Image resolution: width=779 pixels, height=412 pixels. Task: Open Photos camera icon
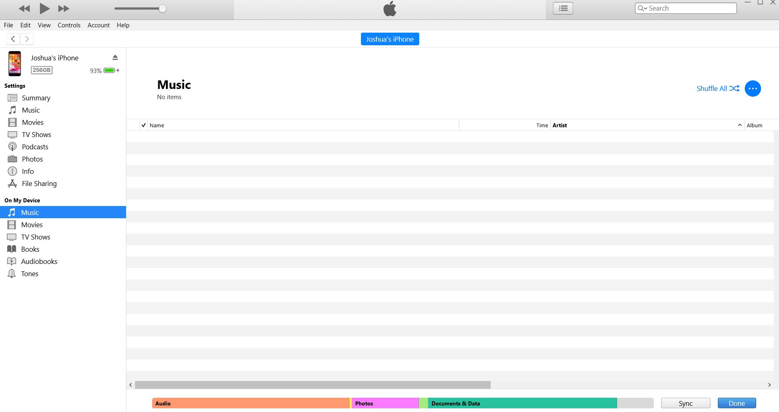(x=13, y=159)
